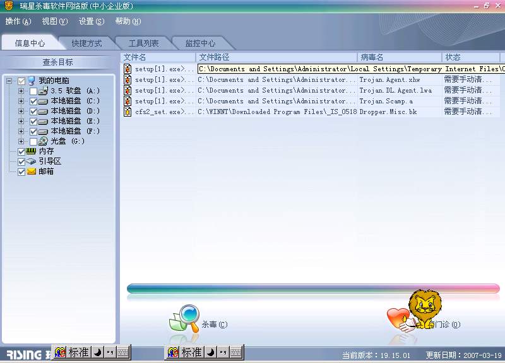This screenshot has height=363, width=505.
Task: Switch to the 监控中心 tab
Action: point(200,43)
